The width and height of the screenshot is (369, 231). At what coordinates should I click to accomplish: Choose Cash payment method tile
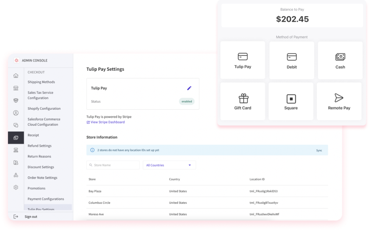340,60
